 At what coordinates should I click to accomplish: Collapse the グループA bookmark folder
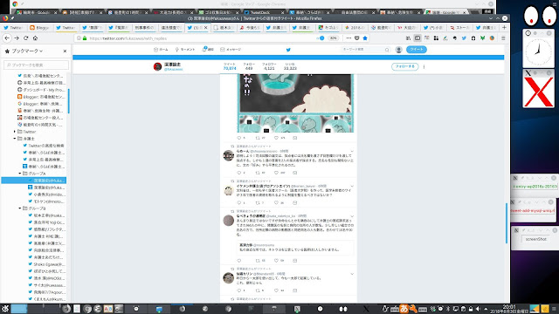(x=20, y=174)
